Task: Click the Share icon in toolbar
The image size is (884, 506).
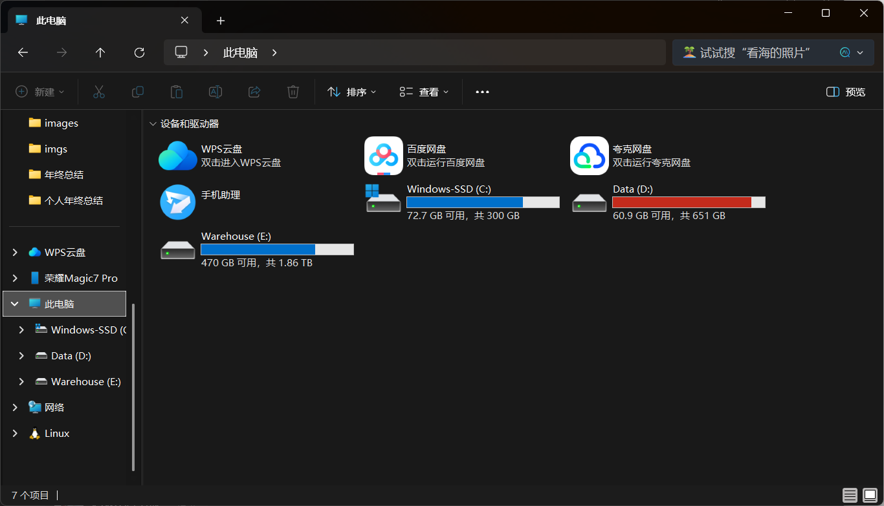Action: [254, 92]
